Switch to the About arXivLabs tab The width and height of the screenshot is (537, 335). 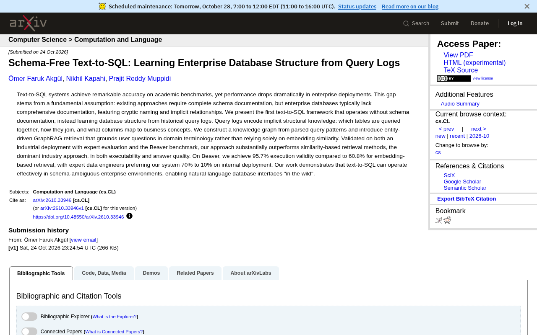(x=251, y=273)
